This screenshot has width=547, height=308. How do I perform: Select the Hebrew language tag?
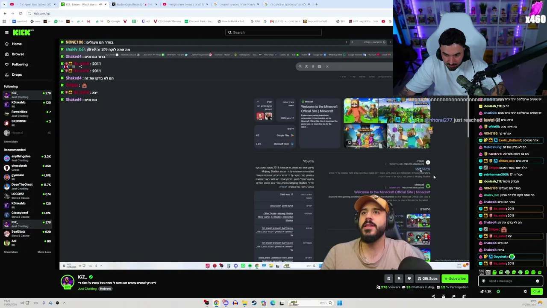pyautogui.click(x=106, y=289)
